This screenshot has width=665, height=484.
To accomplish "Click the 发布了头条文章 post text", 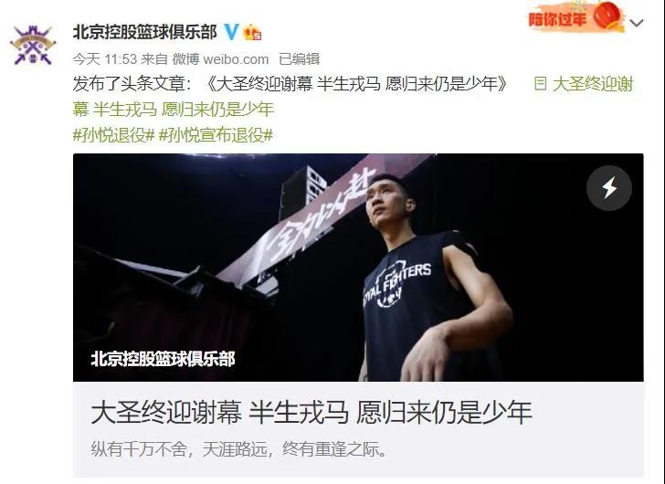I will click(129, 84).
